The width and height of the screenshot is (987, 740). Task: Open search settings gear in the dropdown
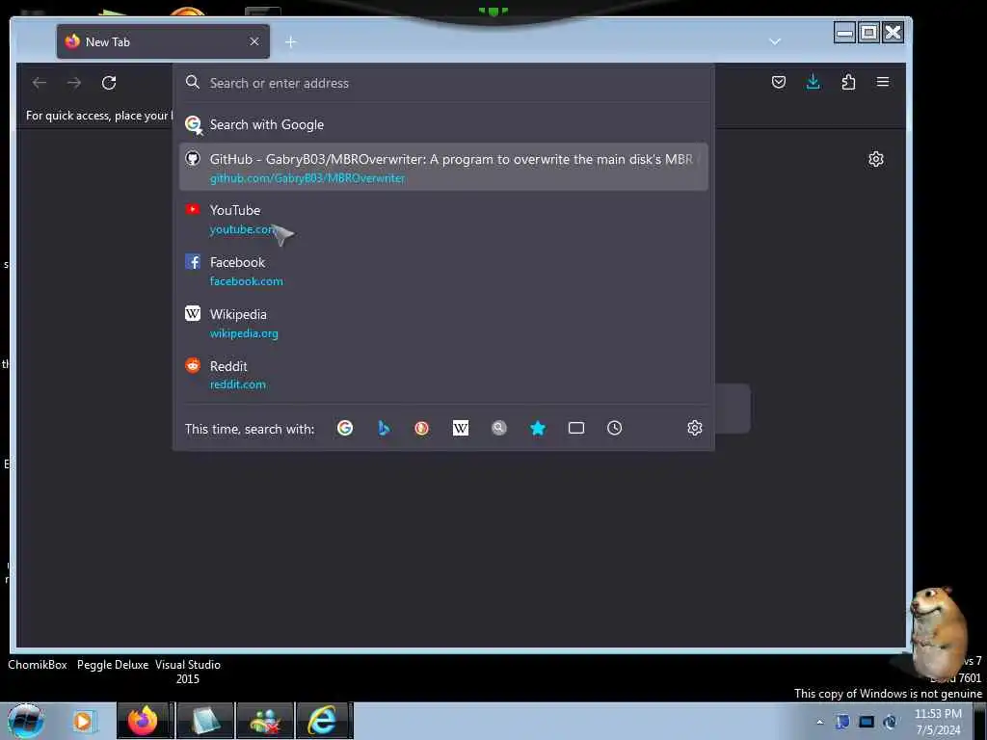694,428
